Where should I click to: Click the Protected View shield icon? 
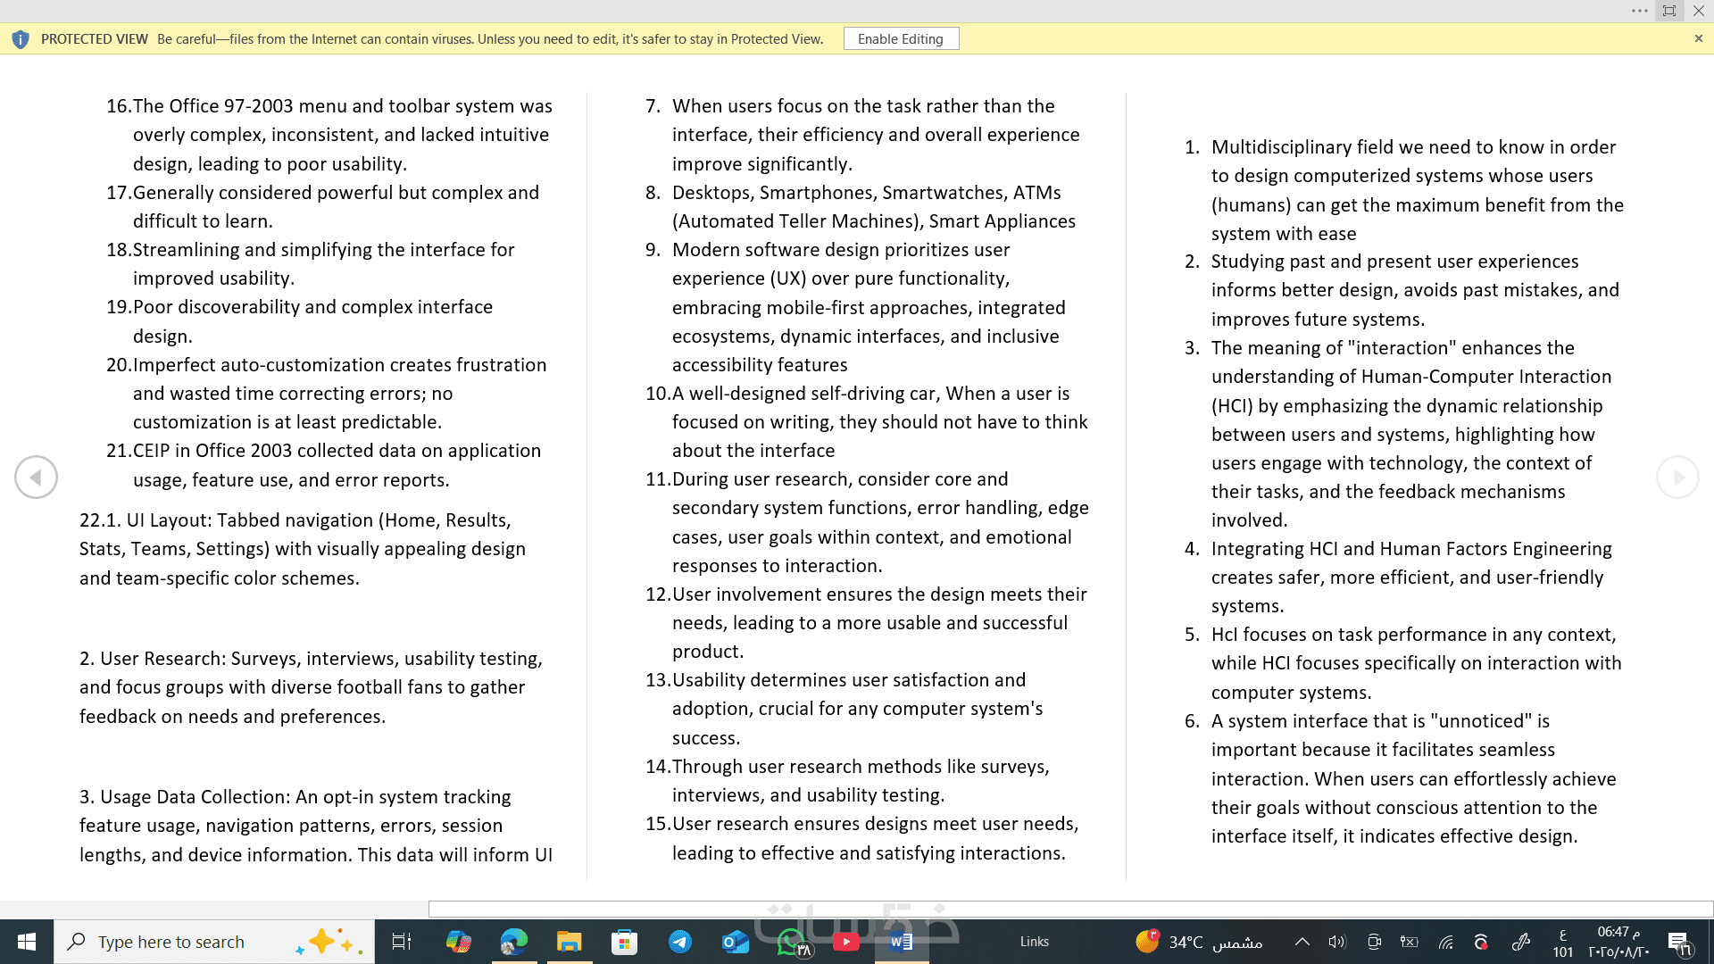click(21, 39)
